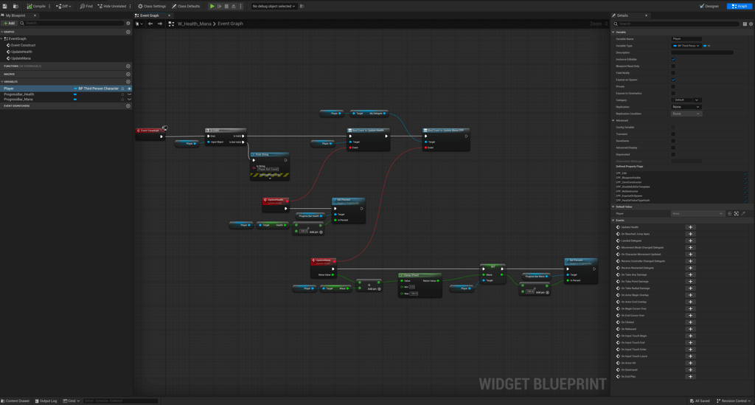Click the My Blueprint search field
755x405 pixels.
[72, 23]
